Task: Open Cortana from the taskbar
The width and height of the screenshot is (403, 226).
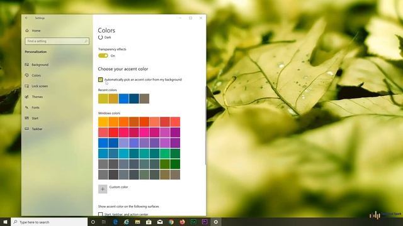Action: (x=93, y=222)
